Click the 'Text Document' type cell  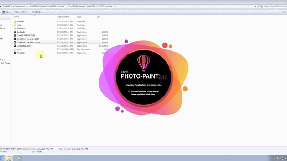click(83, 49)
